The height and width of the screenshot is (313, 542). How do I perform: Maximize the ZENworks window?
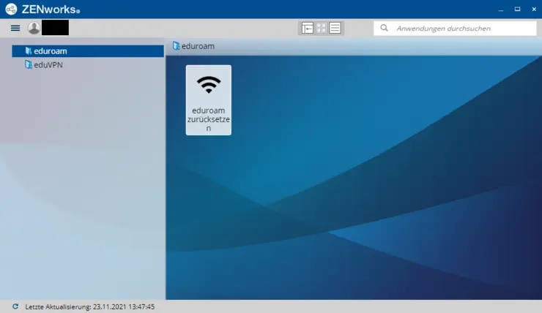click(x=517, y=10)
